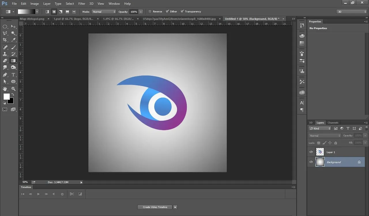This screenshot has height=216, width=369.
Task: Open the Swatches grid panel icon
Action: [x=302, y=43]
